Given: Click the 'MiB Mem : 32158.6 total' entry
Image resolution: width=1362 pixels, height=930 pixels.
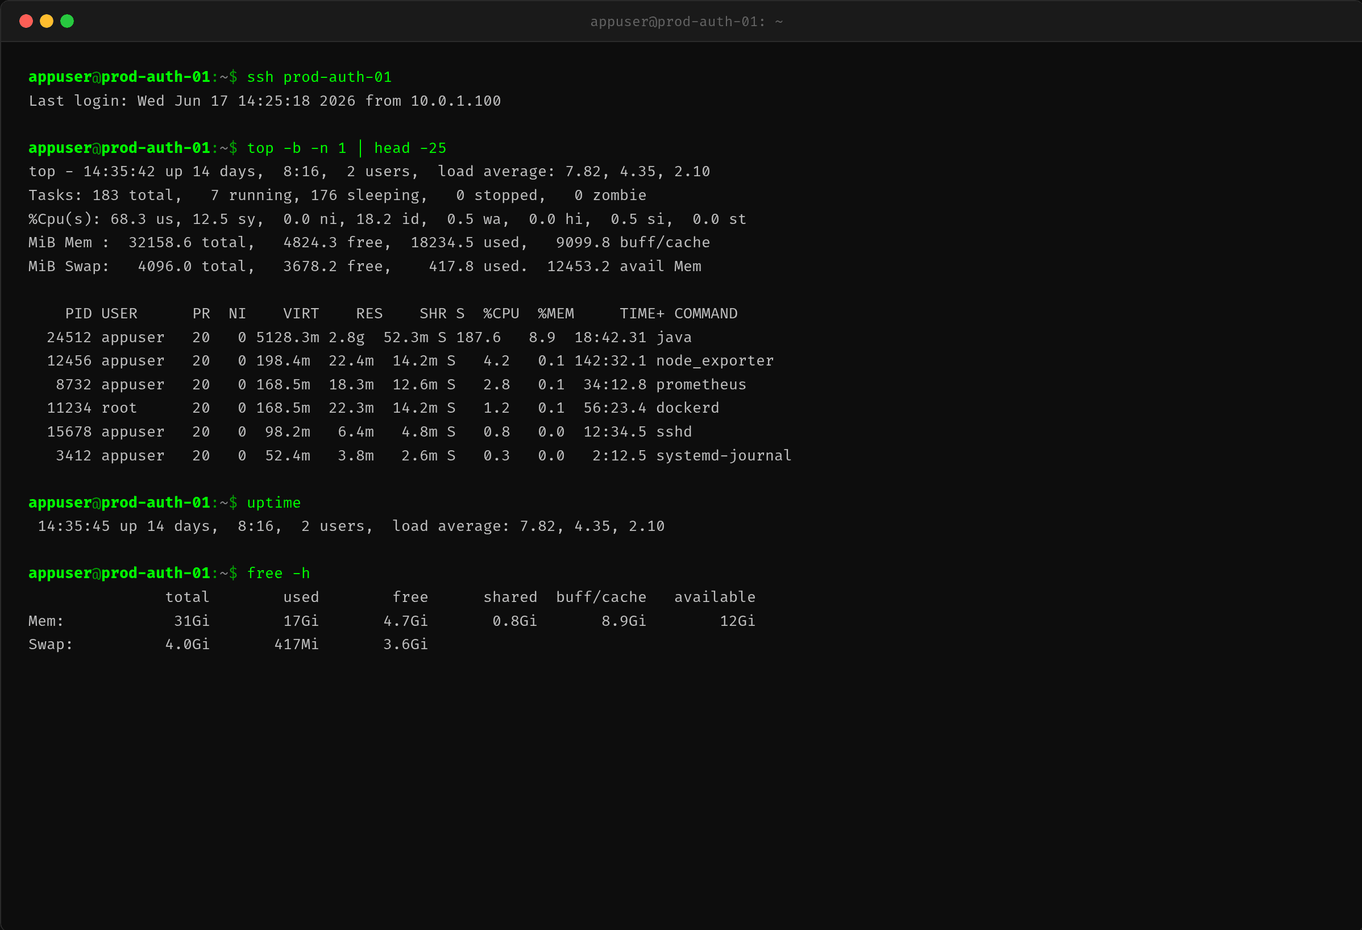Looking at the screenshot, I should pos(141,243).
